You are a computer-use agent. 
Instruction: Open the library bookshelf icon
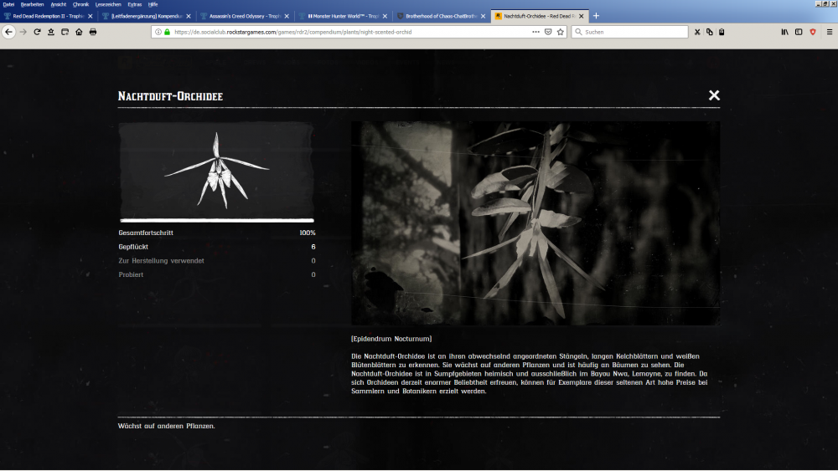[x=785, y=32]
